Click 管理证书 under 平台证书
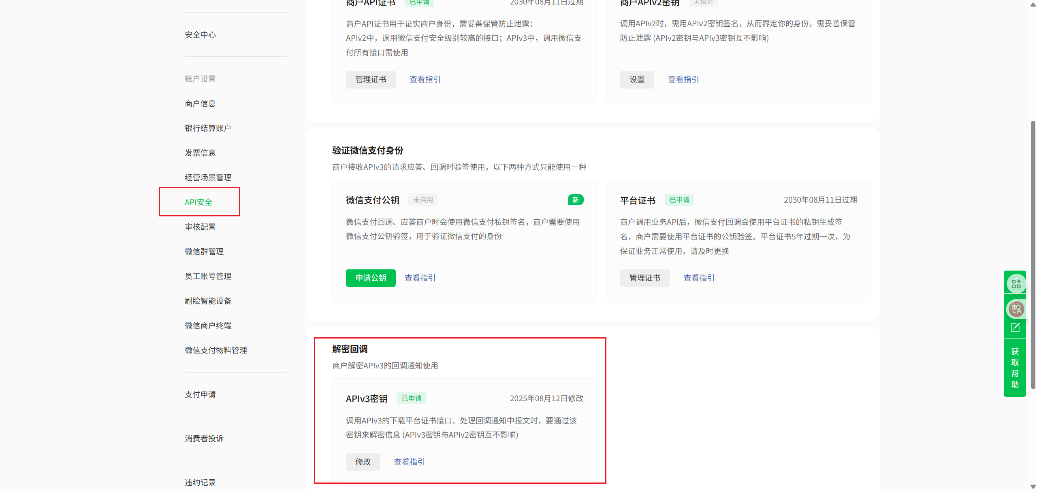Image resolution: width=1037 pixels, height=491 pixels. [x=644, y=278]
